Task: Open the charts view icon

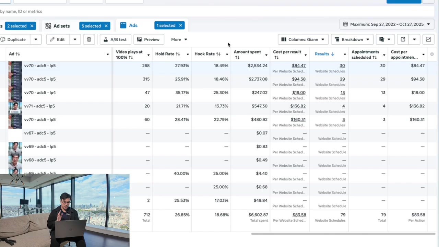Action: click(x=428, y=39)
